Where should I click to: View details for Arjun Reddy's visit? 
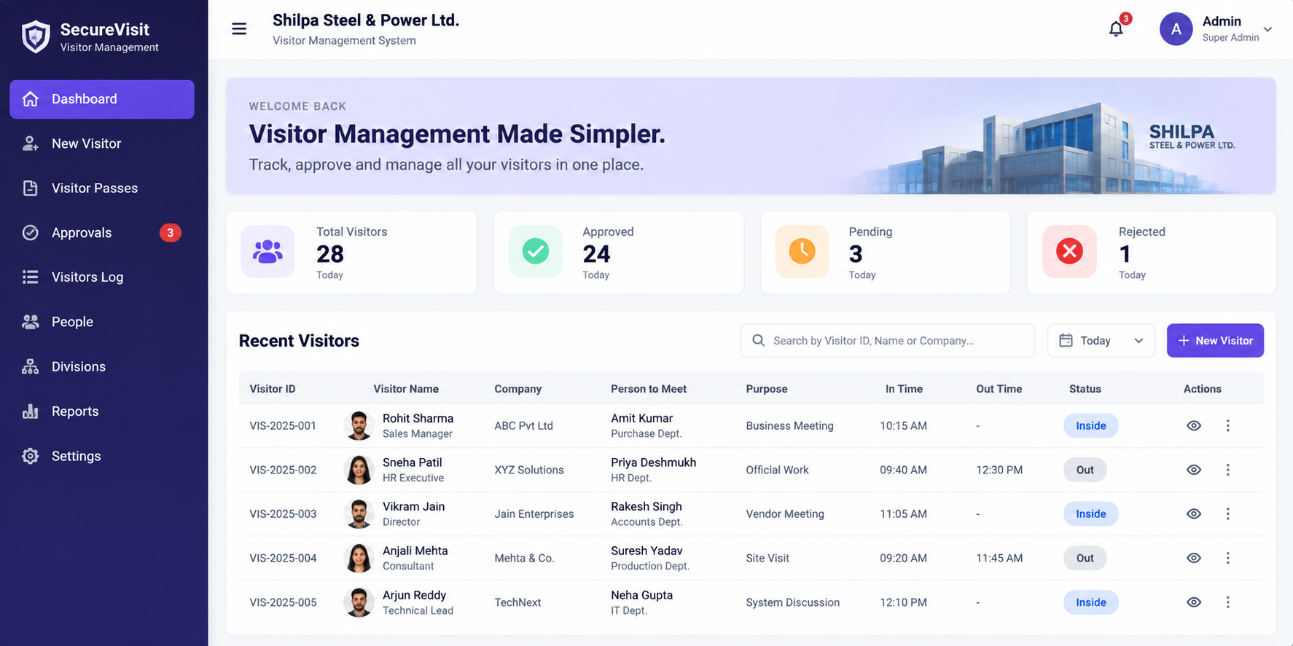pos(1194,602)
